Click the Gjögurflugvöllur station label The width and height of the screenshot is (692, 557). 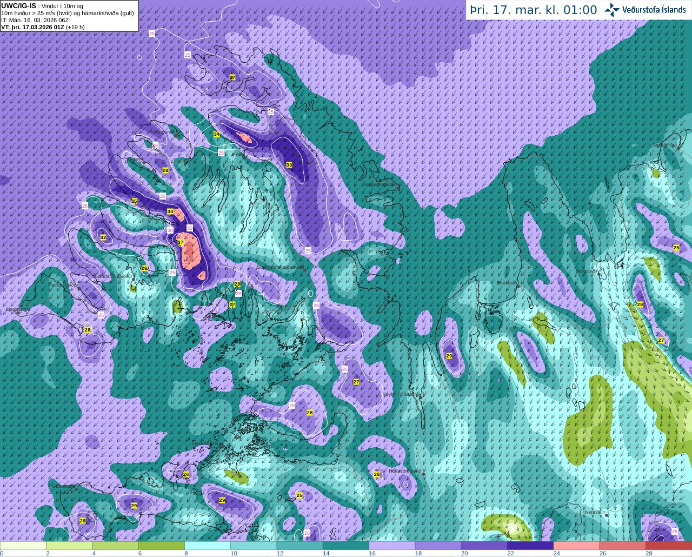tap(381, 184)
